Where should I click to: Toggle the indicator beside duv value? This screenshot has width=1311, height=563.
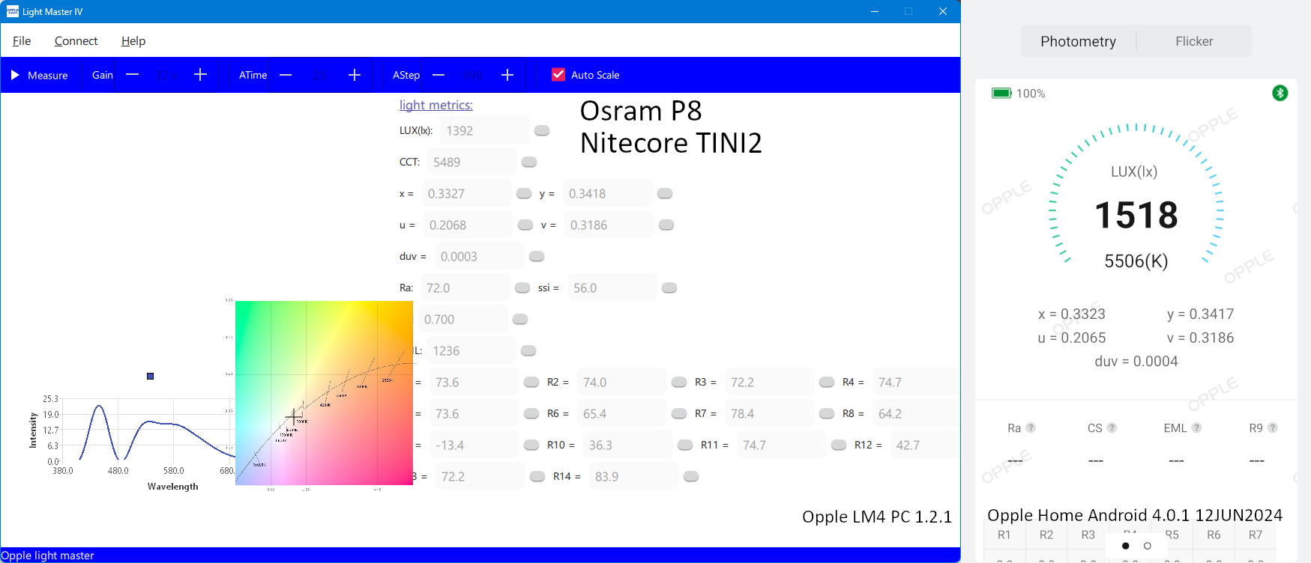537,256
